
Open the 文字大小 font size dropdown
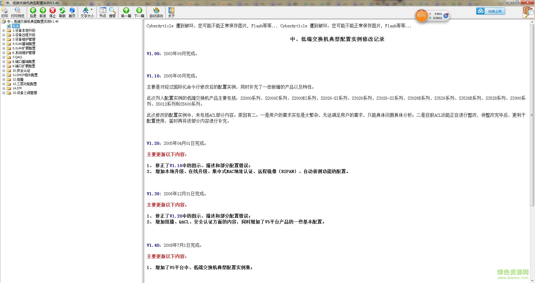(x=87, y=12)
